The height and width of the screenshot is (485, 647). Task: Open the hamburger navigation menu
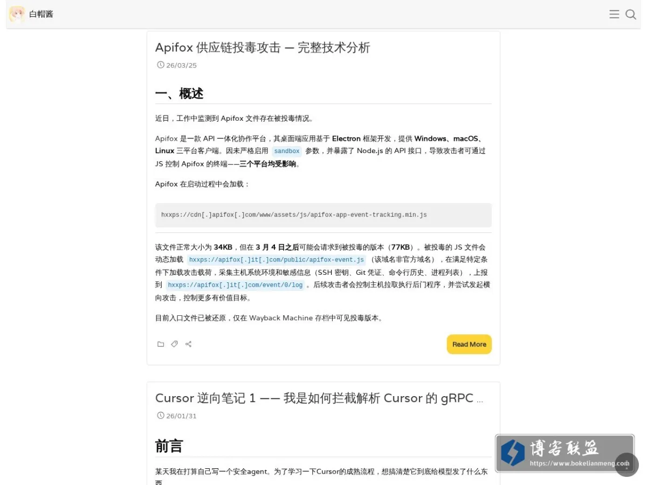[614, 15]
